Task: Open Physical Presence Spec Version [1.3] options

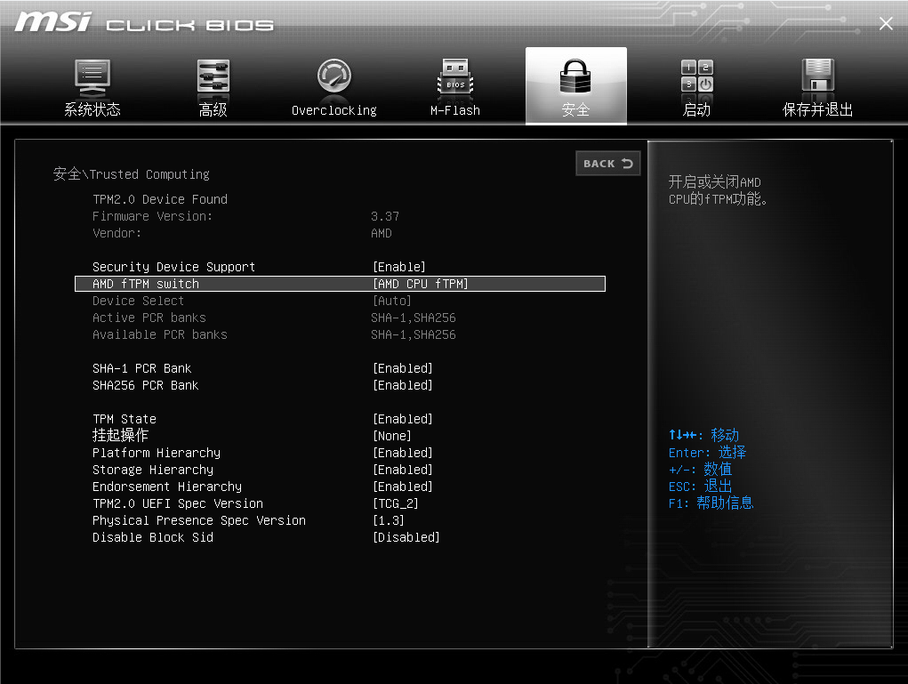Action: point(389,520)
